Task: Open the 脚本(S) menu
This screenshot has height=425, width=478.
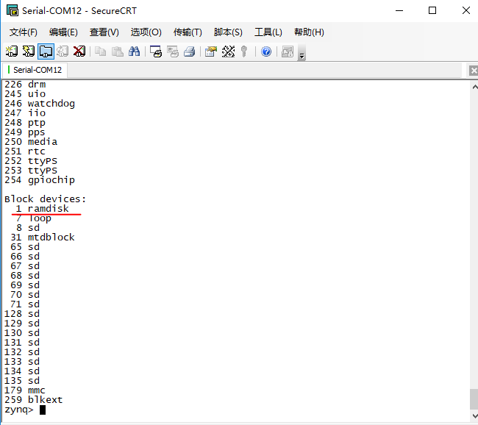Action: (x=228, y=32)
